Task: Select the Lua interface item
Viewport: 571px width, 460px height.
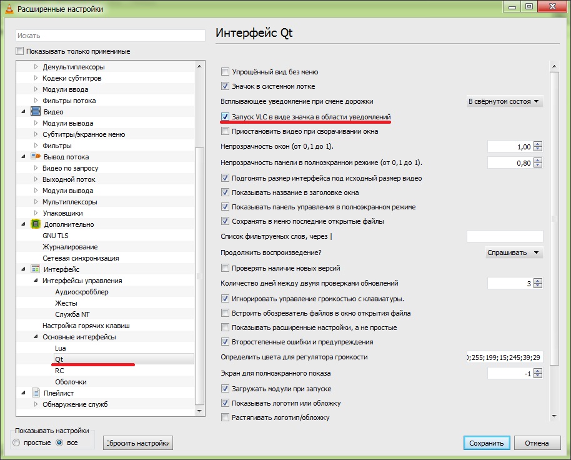Action: point(61,348)
